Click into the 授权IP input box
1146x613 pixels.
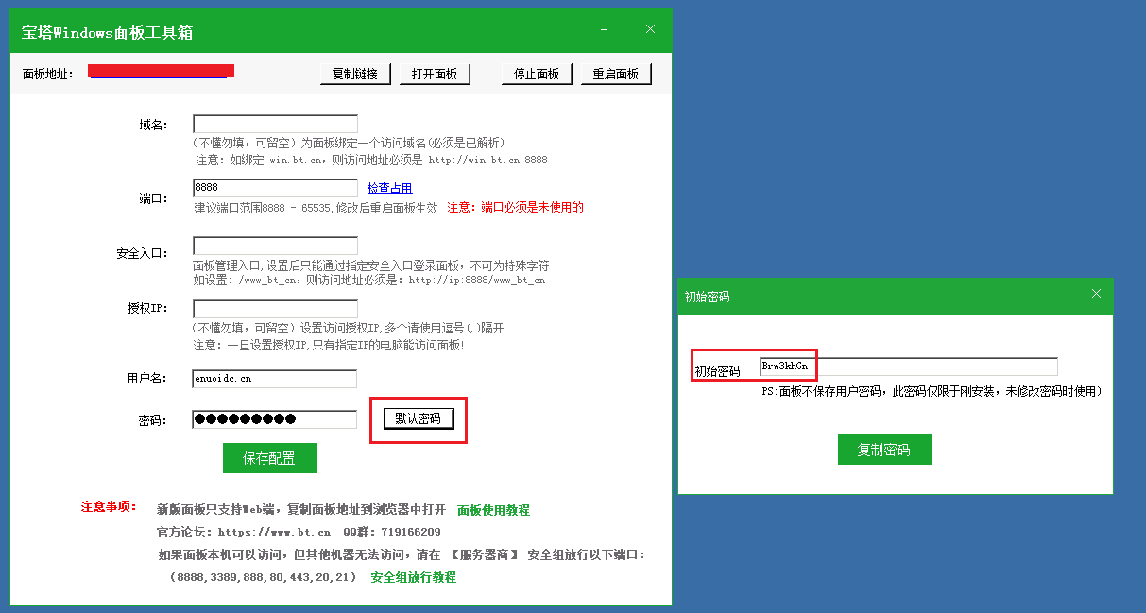(275, 309)
